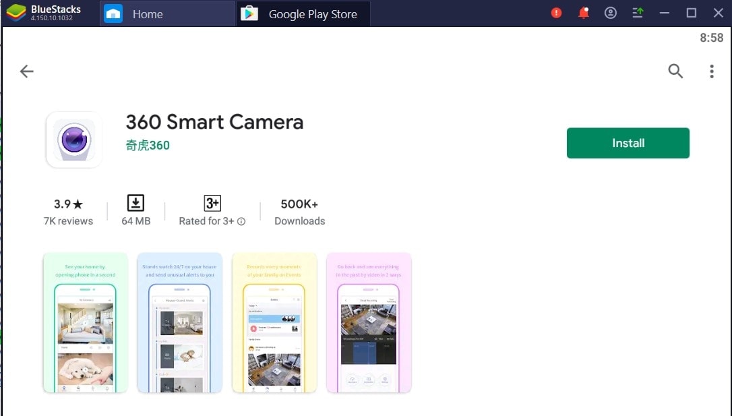Screen dimensions: 732x416
Task: Open the BlueStacks notification bell
Action: coord(584,13)
